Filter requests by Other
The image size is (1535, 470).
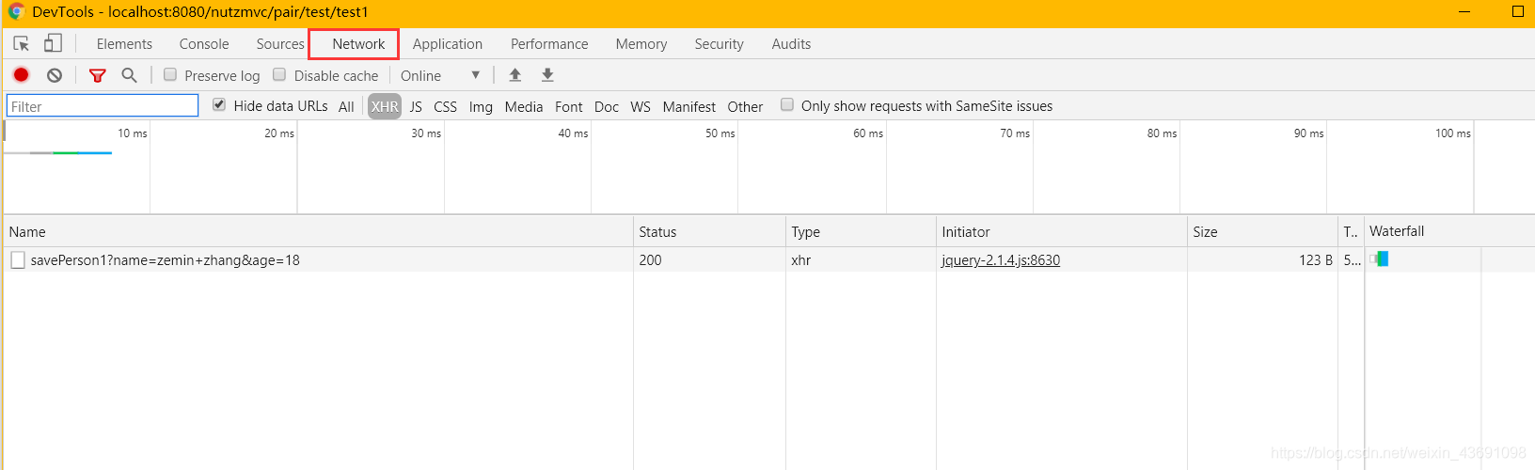click(x=745, y=106)
